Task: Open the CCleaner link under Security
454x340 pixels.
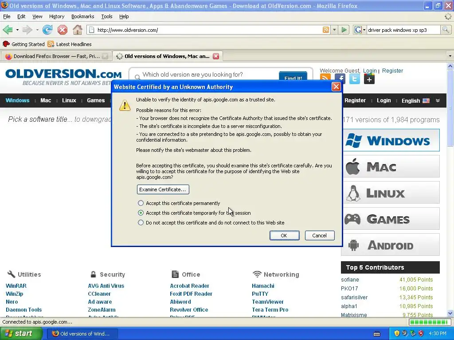Action: tap(99, 294)
